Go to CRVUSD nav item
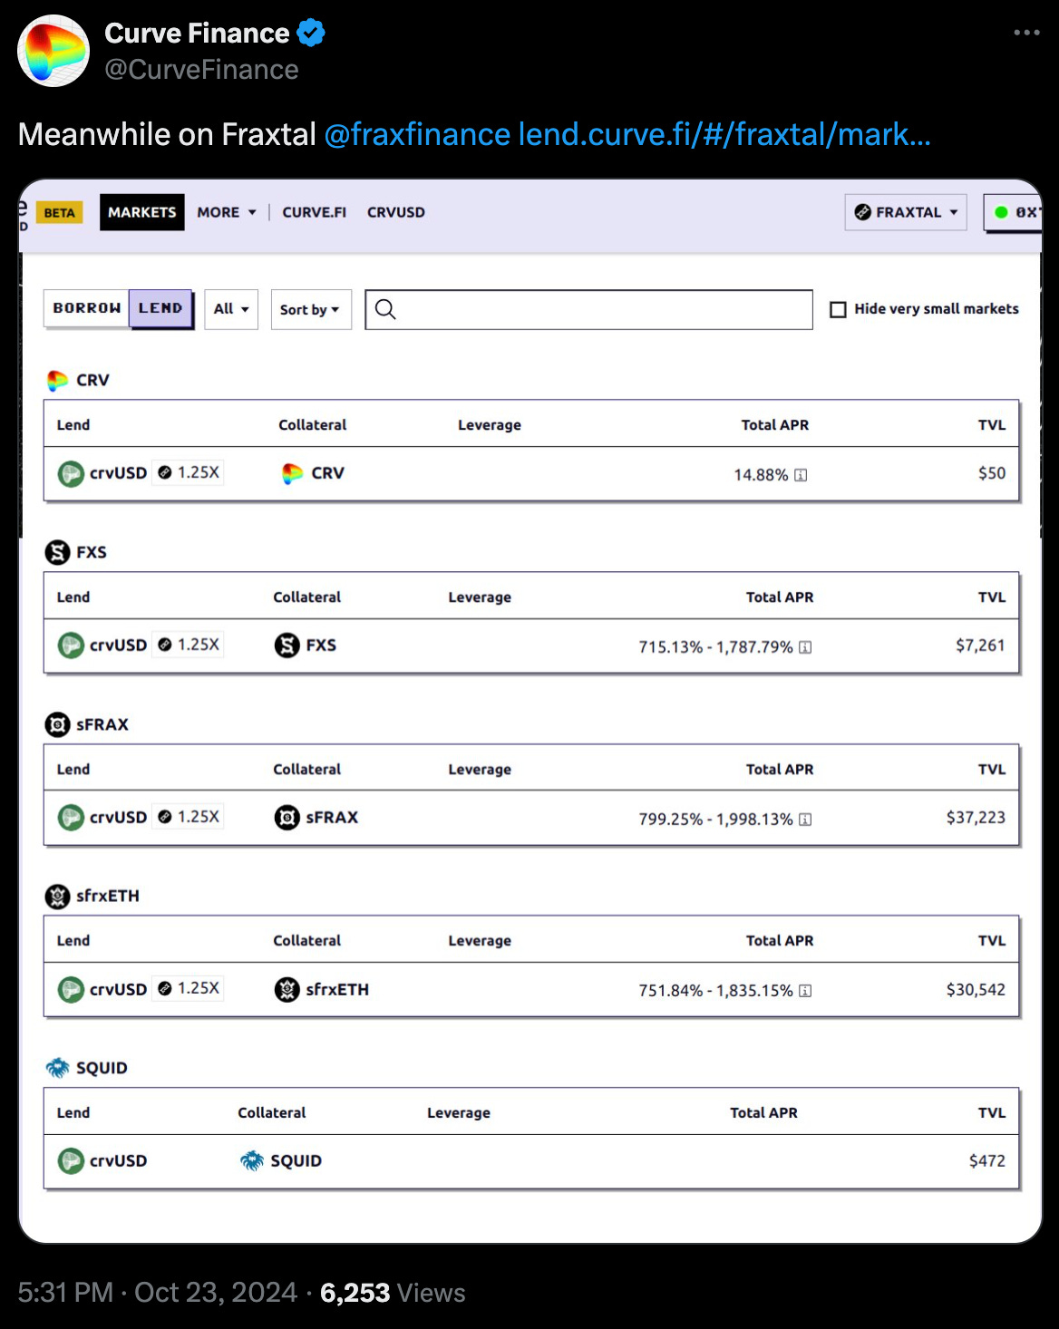The height and width of the screenshot is (1329, 1059). (x=396, y=212)
